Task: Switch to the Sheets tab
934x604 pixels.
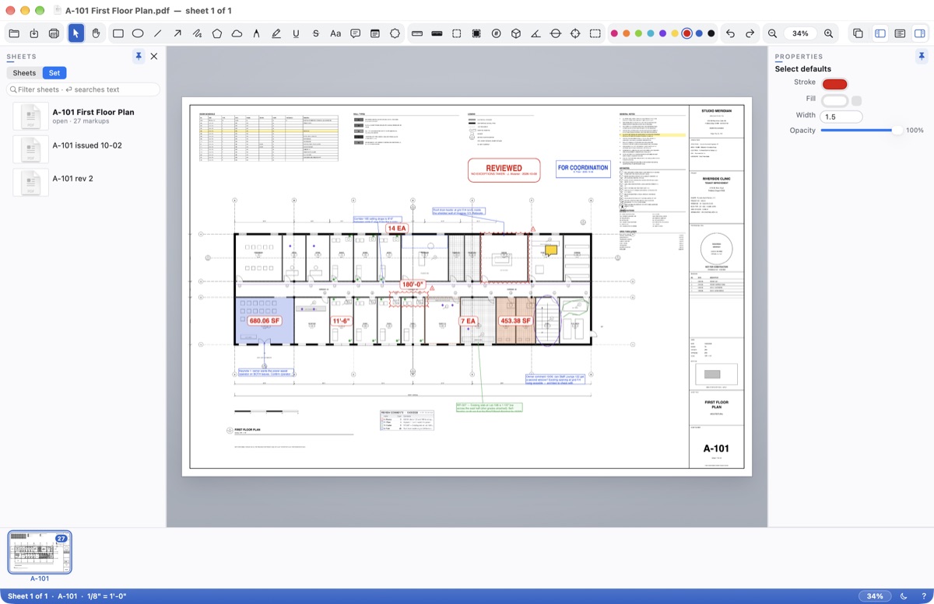Action: click(x=24, y=73)
